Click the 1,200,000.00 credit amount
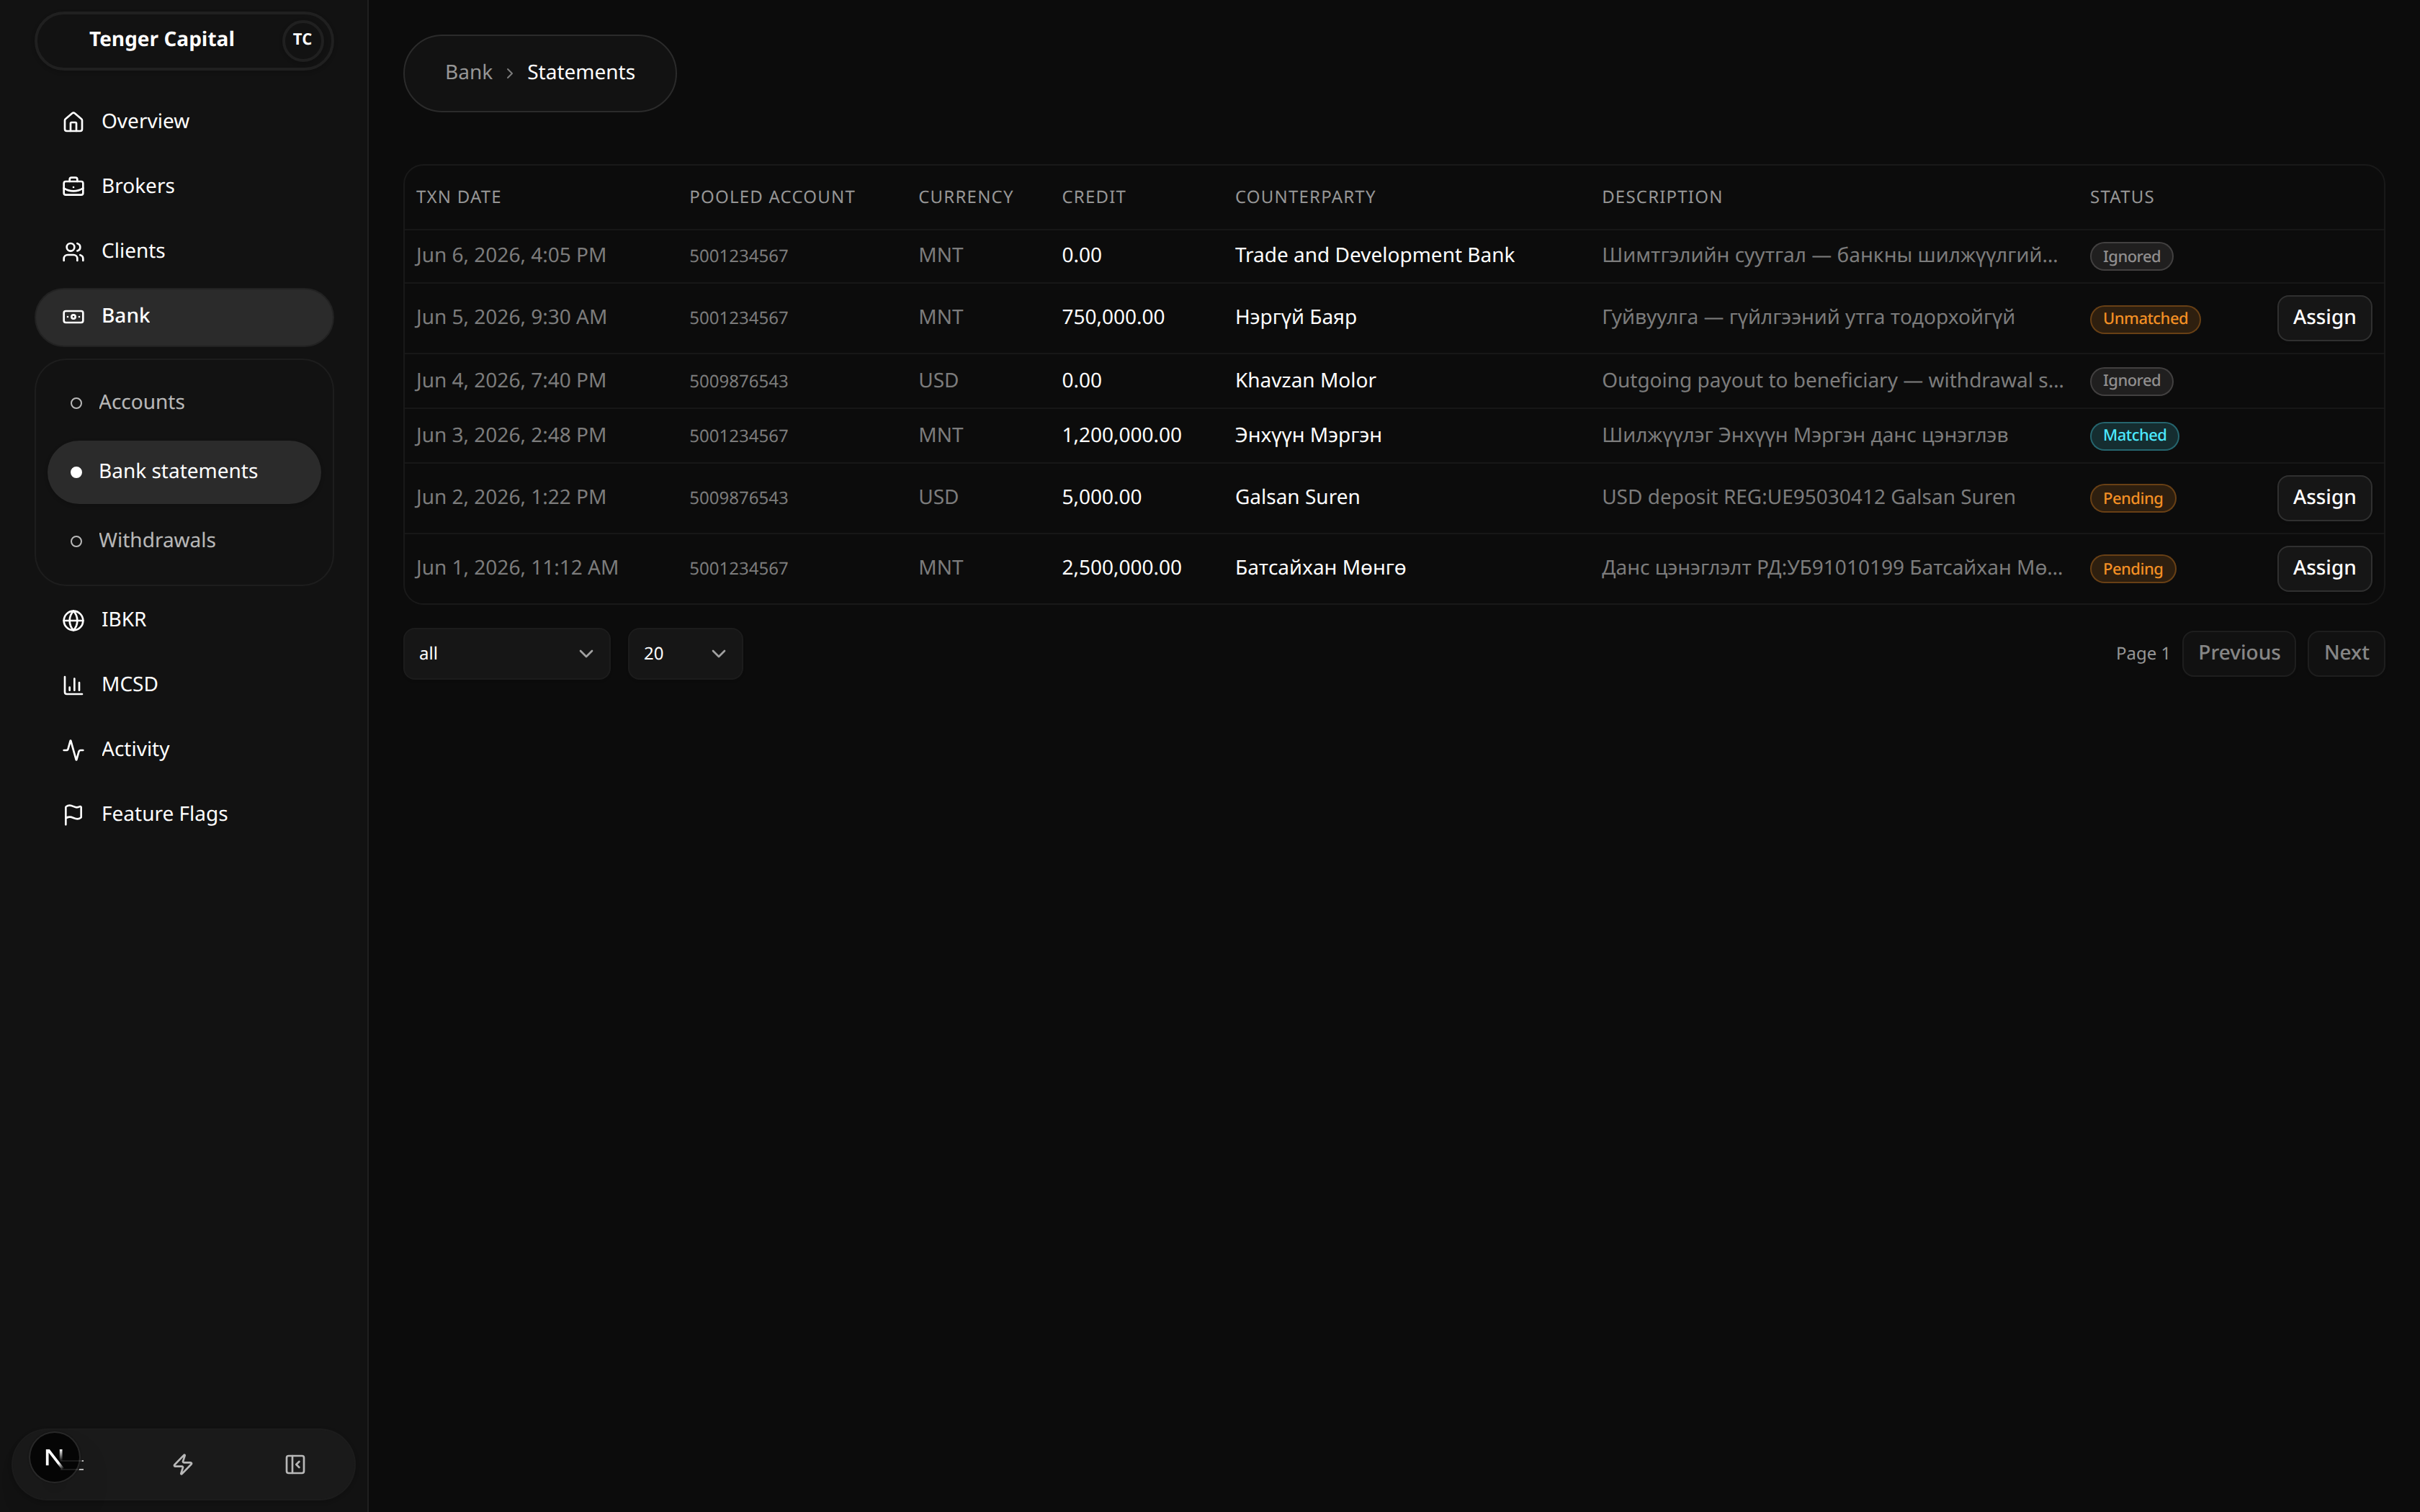2420x1512 pixels. point(1121,436)
